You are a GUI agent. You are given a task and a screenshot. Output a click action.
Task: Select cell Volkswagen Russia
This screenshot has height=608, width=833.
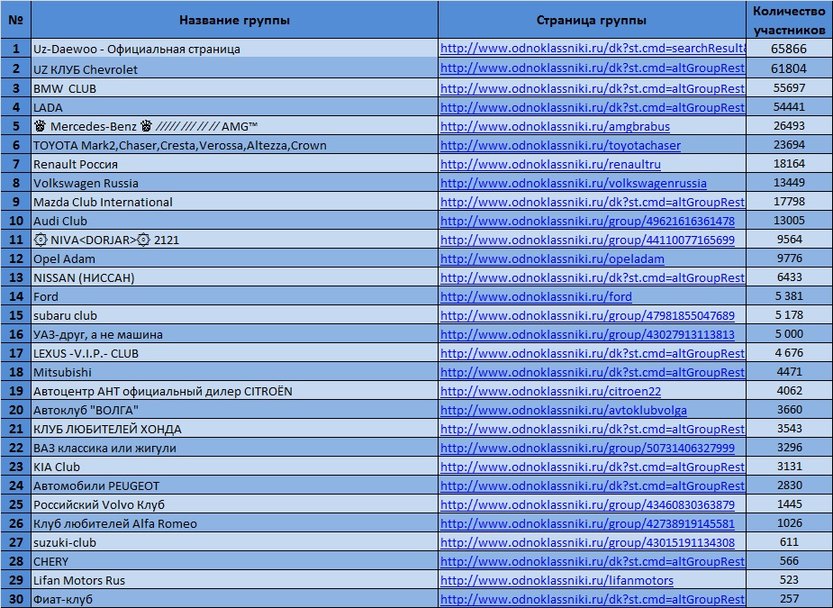234,184
